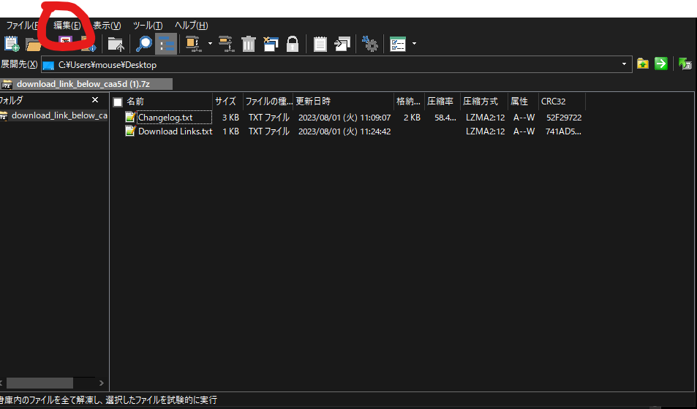Open the extraction path dropdown arrow
697x409 pixels.
(624, 64)
